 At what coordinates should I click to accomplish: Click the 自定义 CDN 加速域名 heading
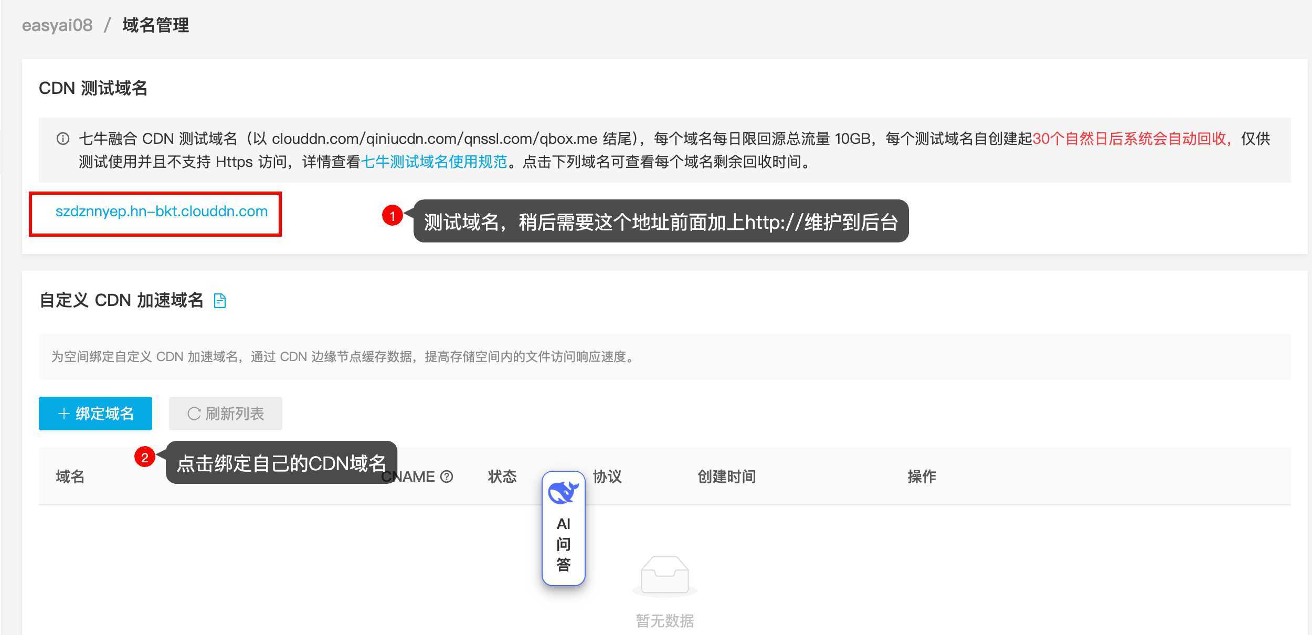click(x=121, y=300)
